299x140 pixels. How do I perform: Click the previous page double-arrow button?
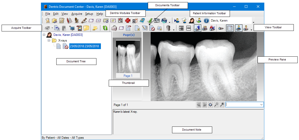(199, 105)
